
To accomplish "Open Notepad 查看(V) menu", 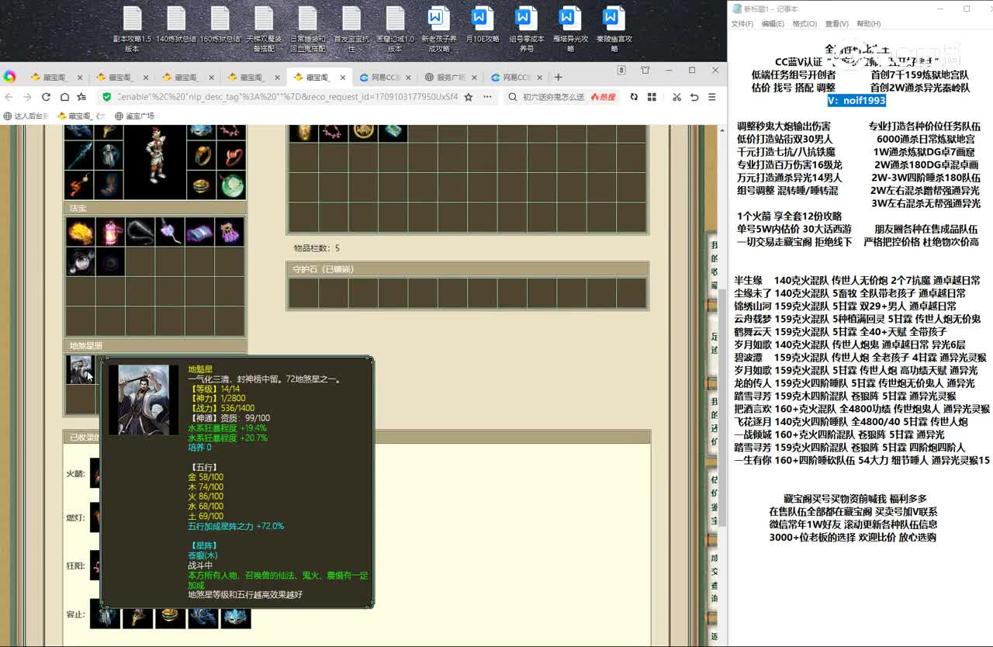I will [x=836, y=24].
